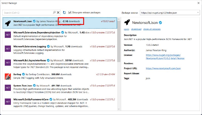Select the System.Text.Json package name
Viewport: 202px width, 115px height.
point(23,86)
